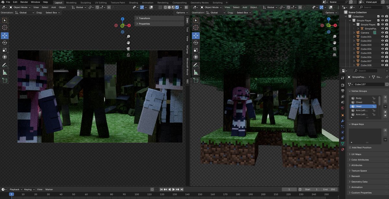The width and height of the screenshot is (389, 199).
Task: Enable the Add Rest Position checkbox
Action: tap(350, 148)
